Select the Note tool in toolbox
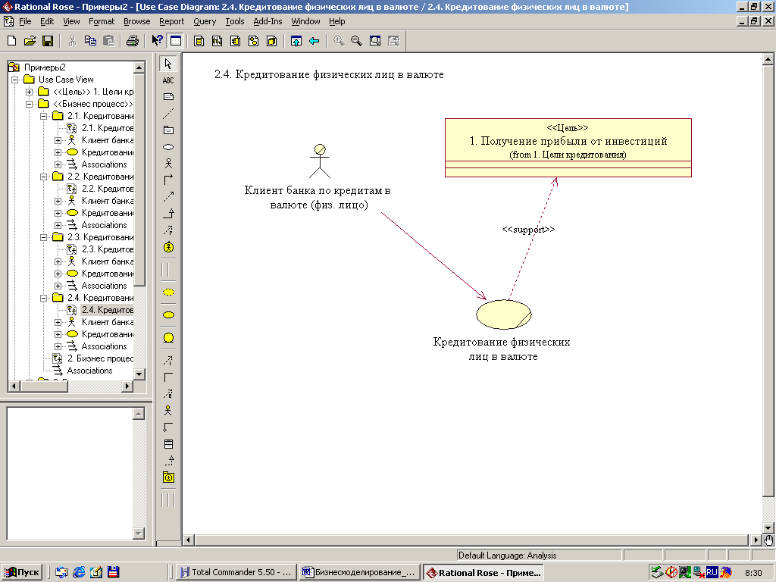Viewport: 776px width, 582px height. [168, 96]
